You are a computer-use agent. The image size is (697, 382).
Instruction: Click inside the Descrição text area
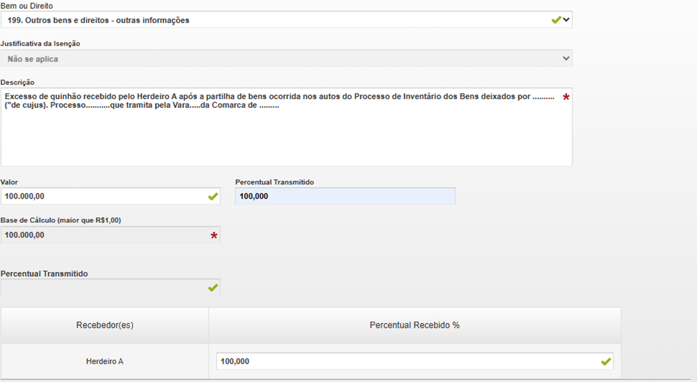point(281,134)
